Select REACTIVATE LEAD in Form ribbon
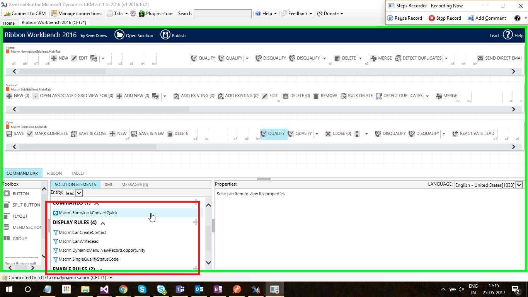Screen dimensions: 528x297 [473, 133]
